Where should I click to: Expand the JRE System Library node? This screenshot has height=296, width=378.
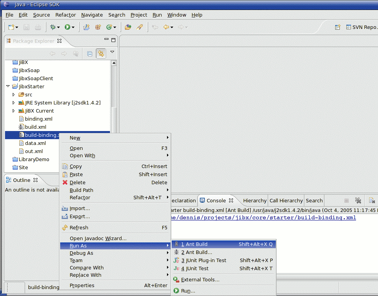coord(14,103)
